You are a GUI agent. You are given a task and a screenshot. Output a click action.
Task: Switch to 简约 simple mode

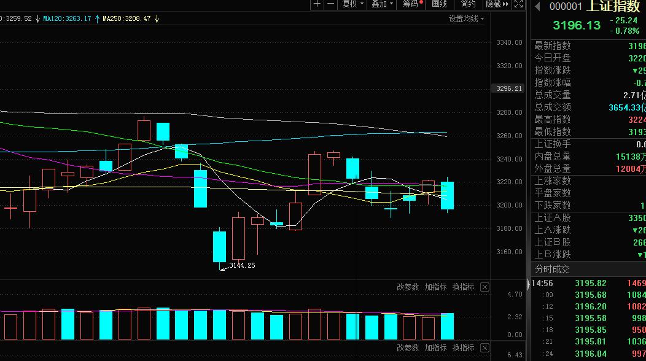468,4
